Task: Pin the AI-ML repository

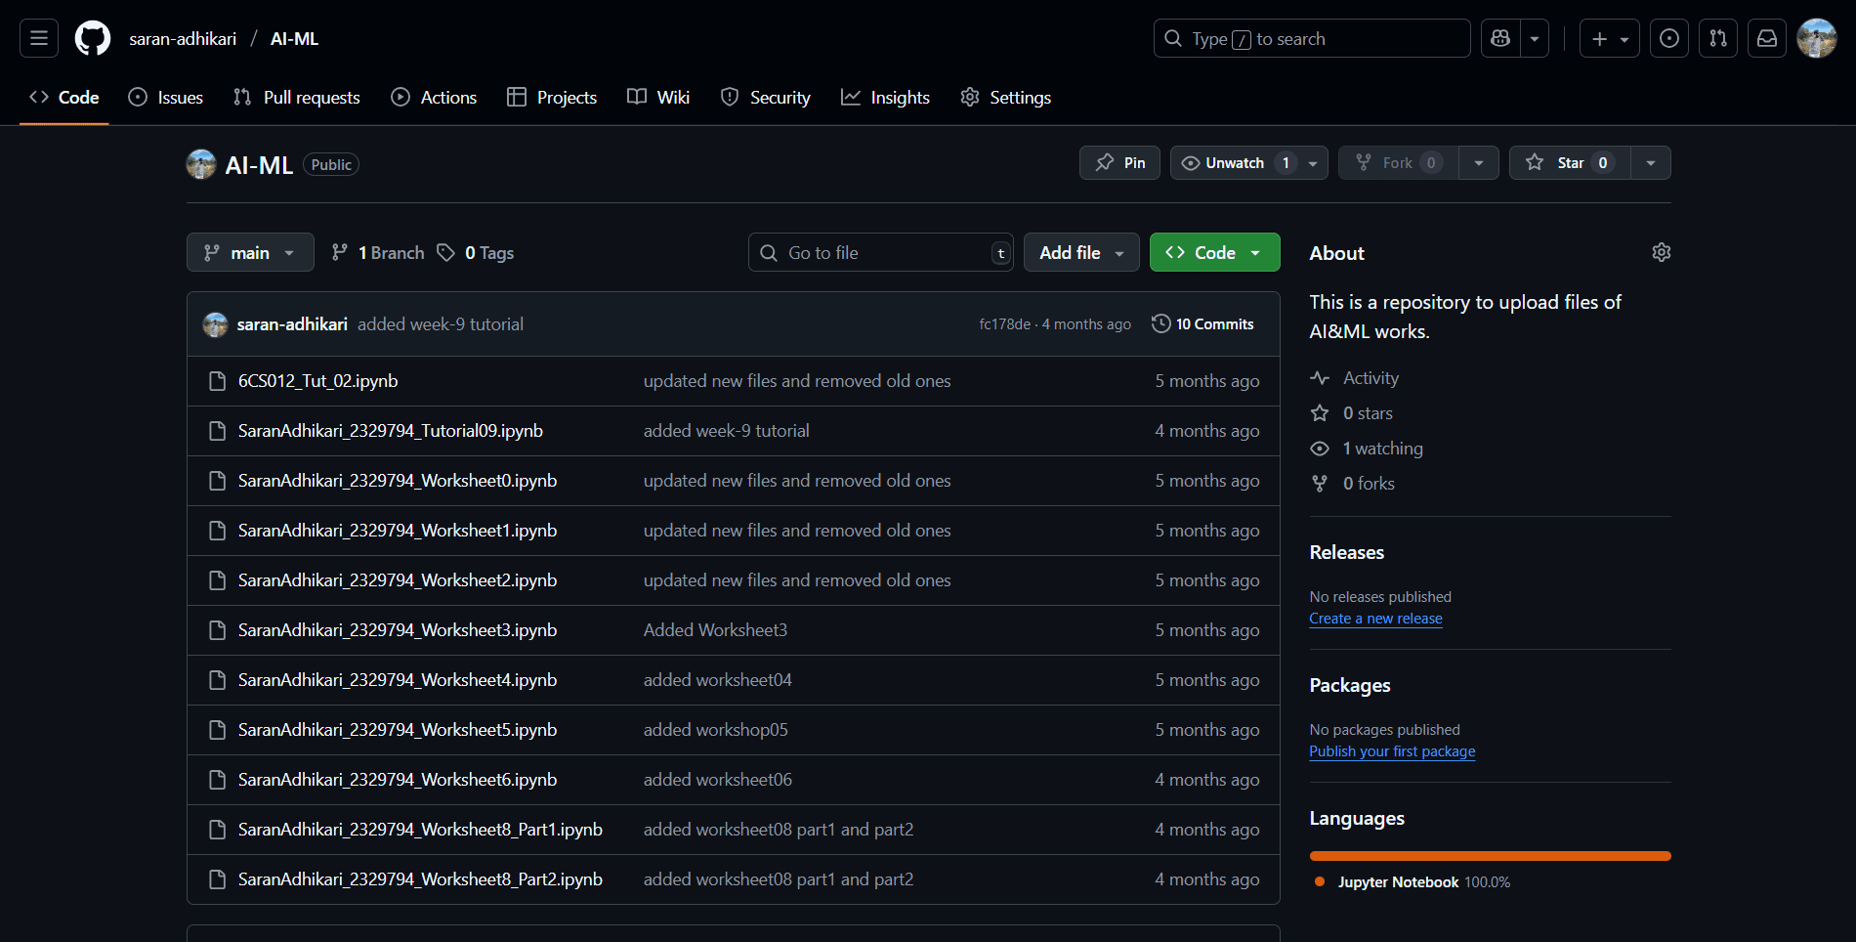Action: pyautogui.click(x=1119, y=163)
